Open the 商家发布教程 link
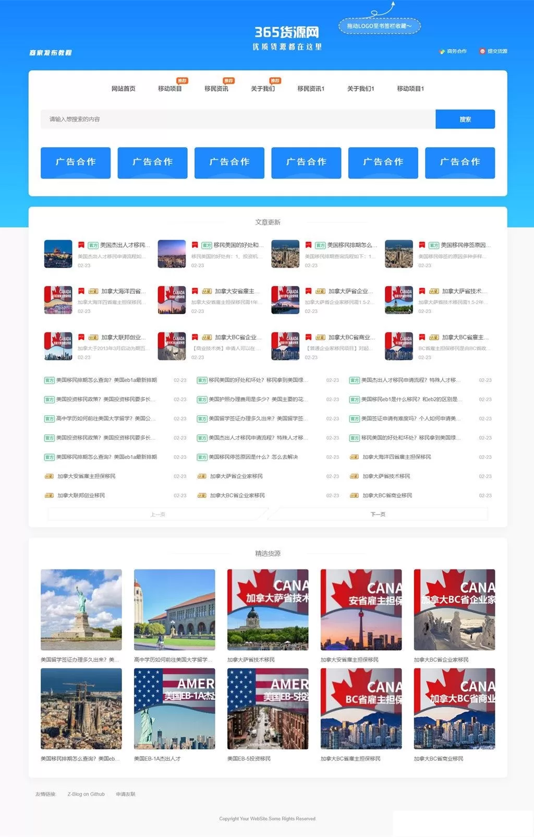This screenshot has height=837, width=534. (51, 53)
